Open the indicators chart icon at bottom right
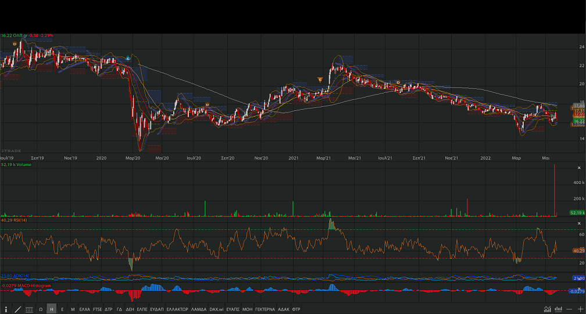 (548, 309)
